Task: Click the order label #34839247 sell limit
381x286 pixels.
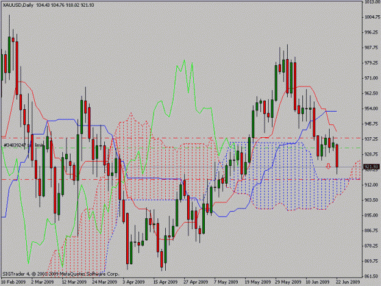Action: tap(24, 145)
